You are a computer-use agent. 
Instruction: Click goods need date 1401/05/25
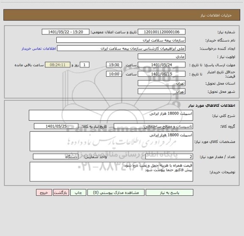[56, 126]
